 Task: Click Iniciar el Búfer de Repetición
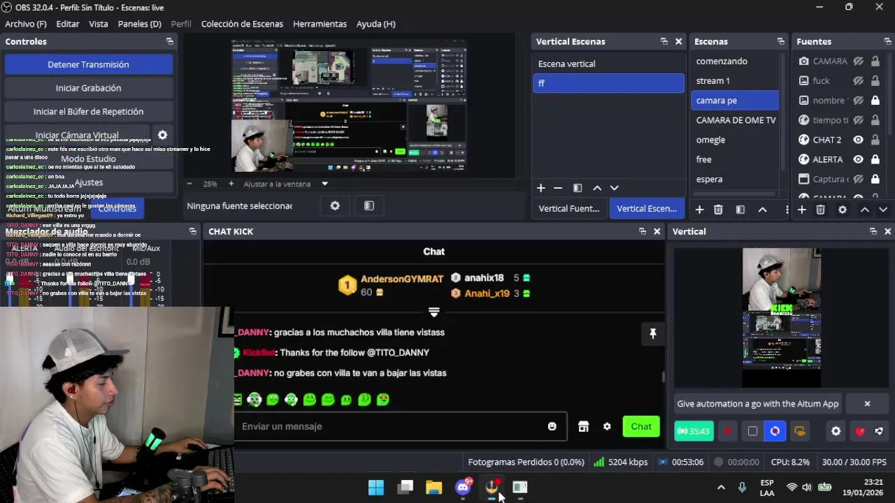[88, 112]
